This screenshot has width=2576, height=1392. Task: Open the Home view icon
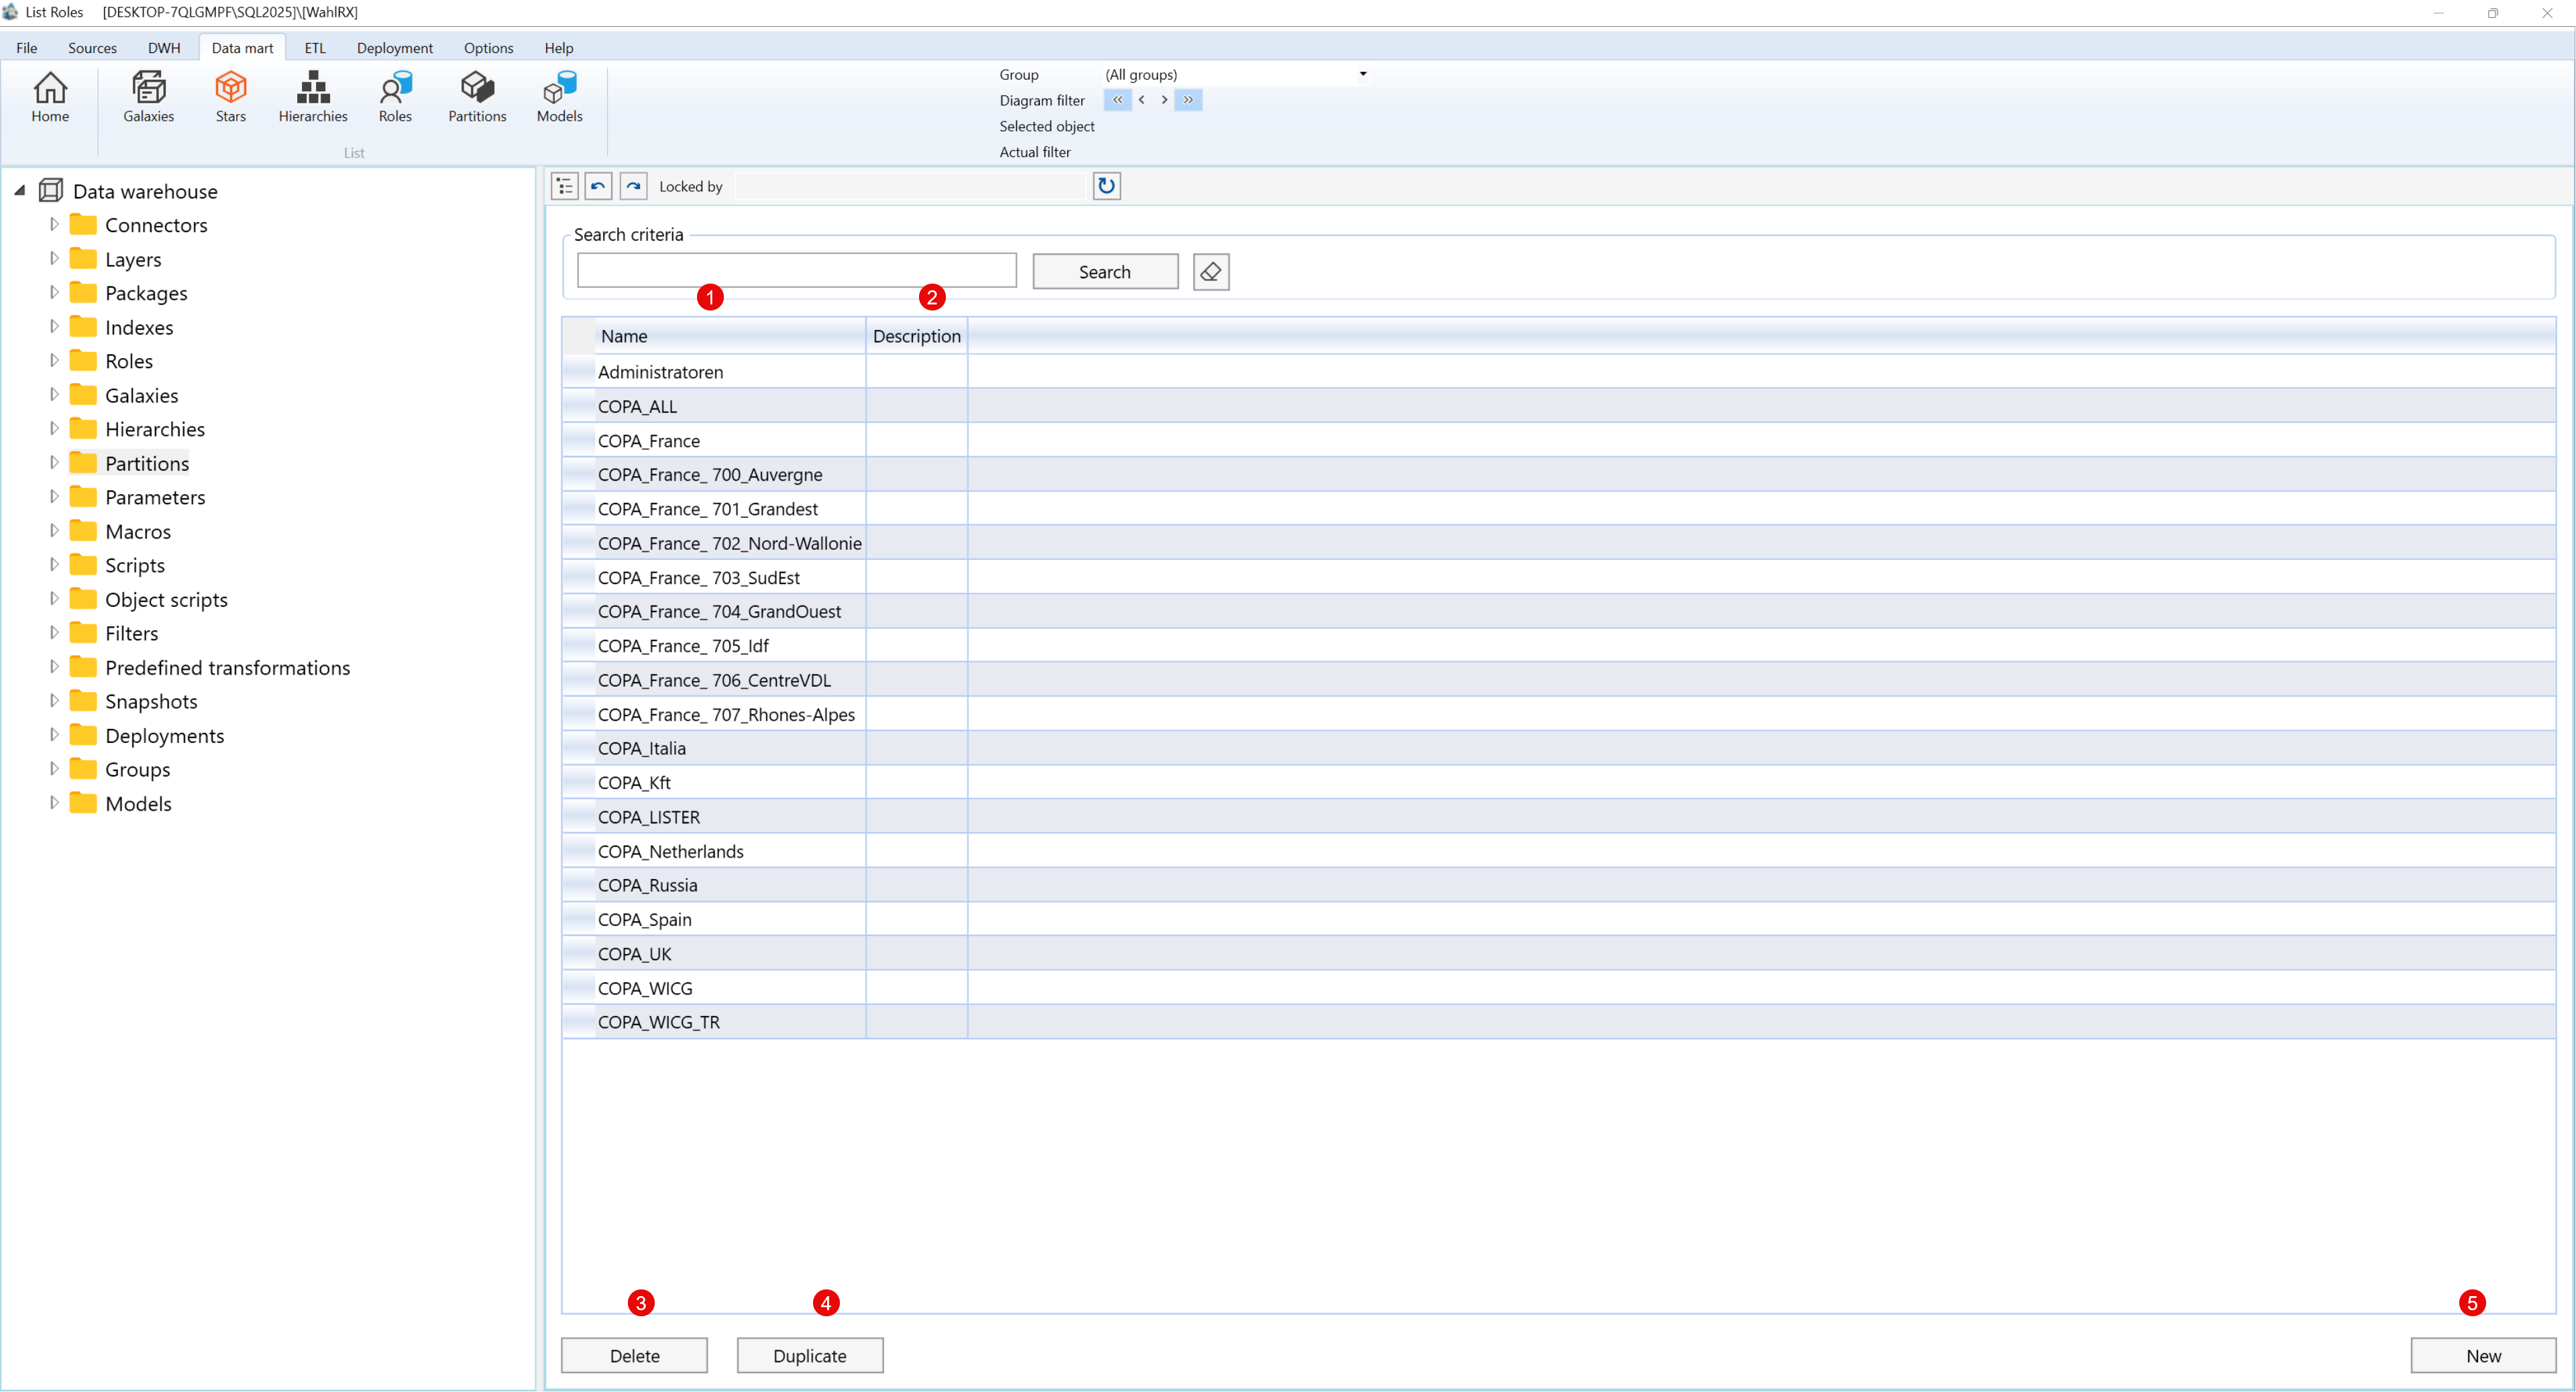coord(50,97)
